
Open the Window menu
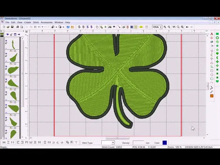pos(59,22)
